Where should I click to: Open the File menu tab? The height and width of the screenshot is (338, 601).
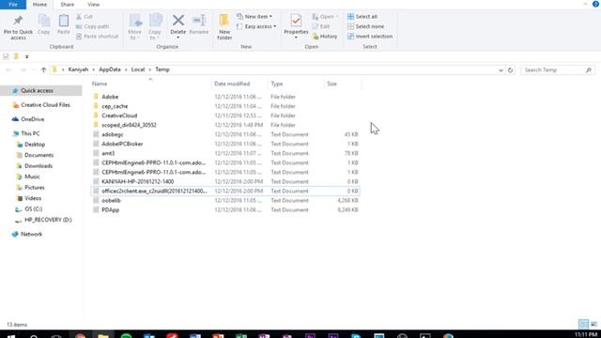(x=13, y=5)
